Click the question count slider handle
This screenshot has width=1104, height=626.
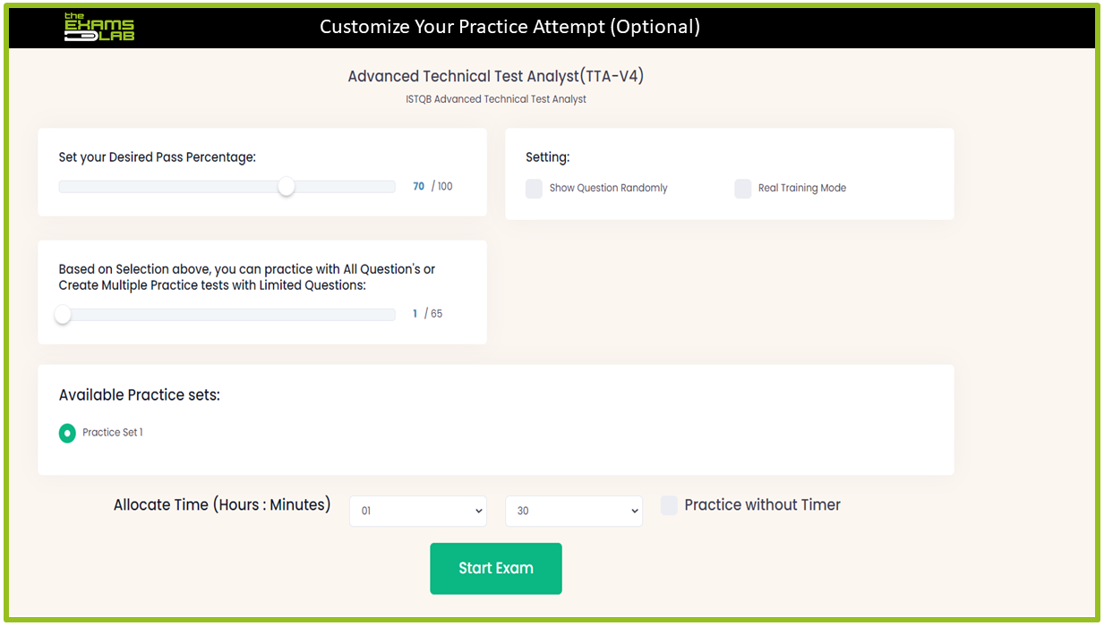coord(63,314)
